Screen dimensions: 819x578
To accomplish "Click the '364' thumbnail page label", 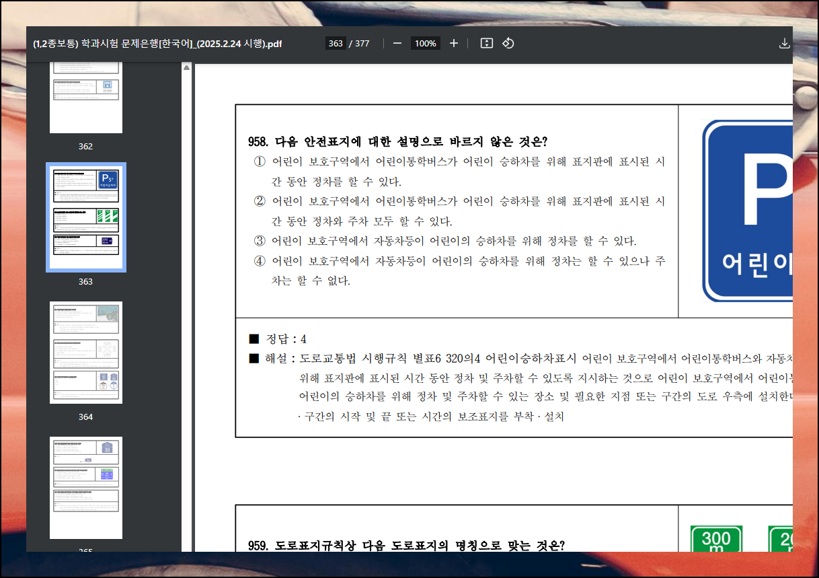I will [85, 417].
